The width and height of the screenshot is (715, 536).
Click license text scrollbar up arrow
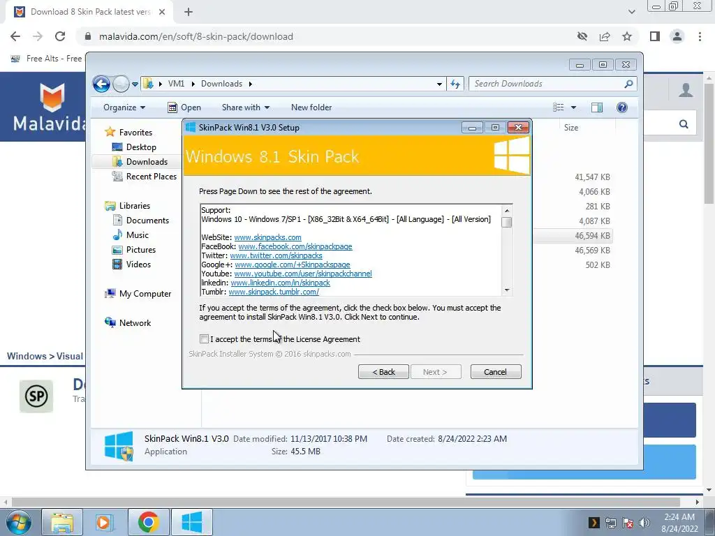click(x=507, y=211)
